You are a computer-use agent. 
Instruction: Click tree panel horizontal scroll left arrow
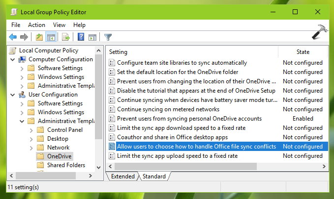pos(11,175)
